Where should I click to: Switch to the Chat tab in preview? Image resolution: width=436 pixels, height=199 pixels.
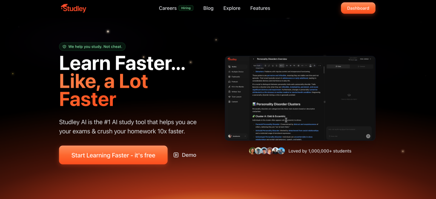point(338,66)
